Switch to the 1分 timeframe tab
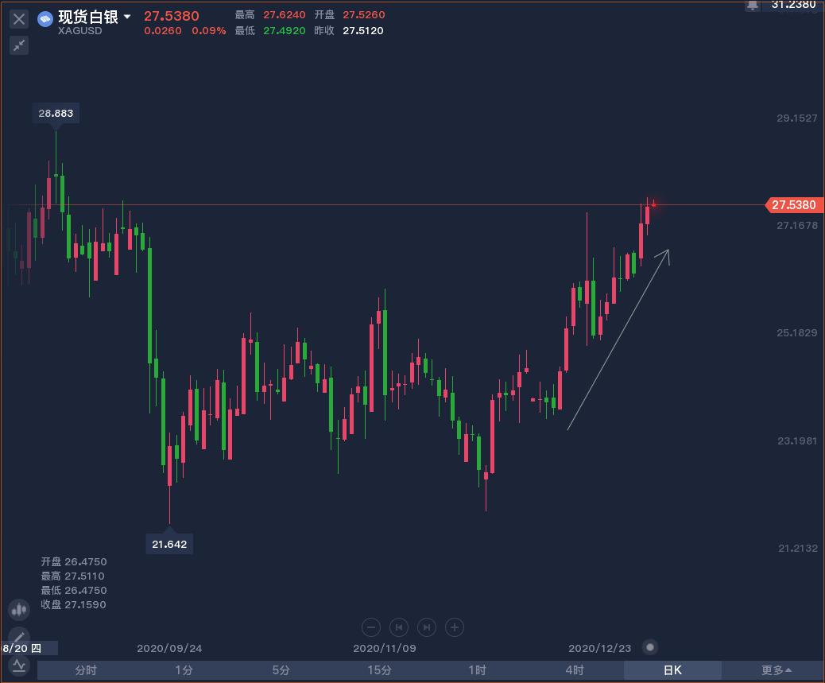Viewport: 825px width, 683px height. (x=184, y=670)
